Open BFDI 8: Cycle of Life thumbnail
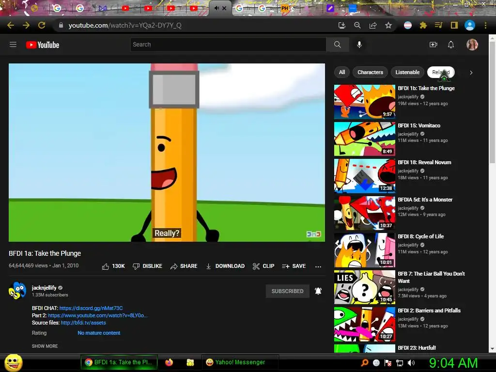The height and width of the screenshot is (372, 496). (365, 250)
